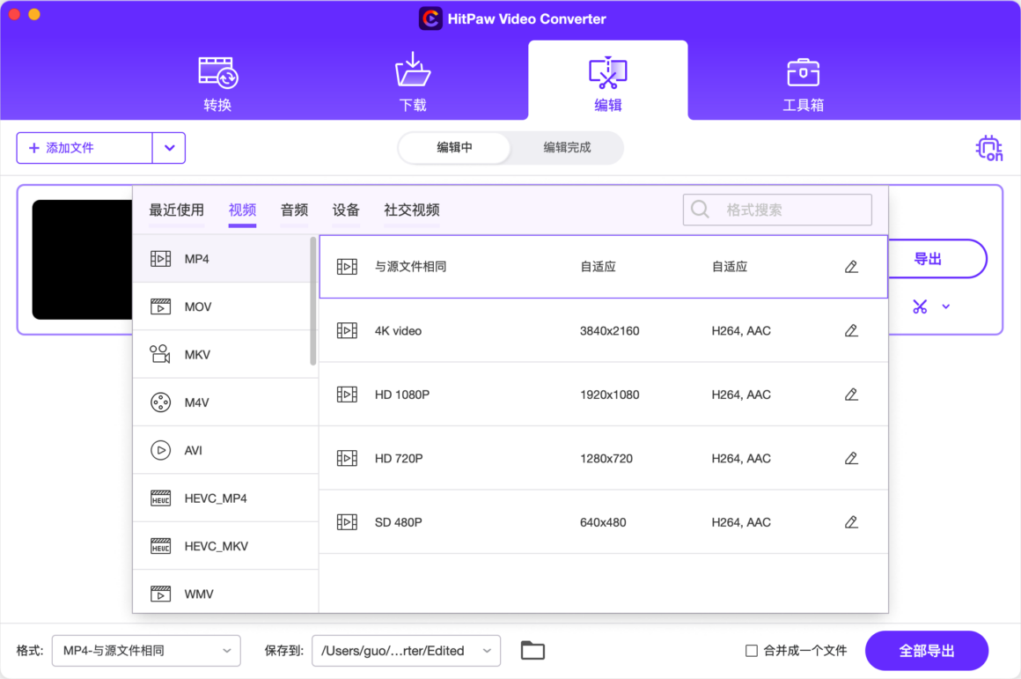Edit the 'Same as source' preset settings
Viewport: 1021px width, 679px height.
[x=851, y=267]
